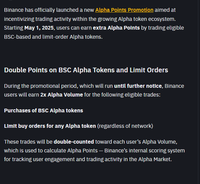Click the bold '2x Alpha Volume' text
Viewport: 200px width, 184px height.
pos(62,95)
